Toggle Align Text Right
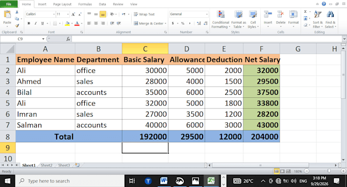The width and height of the screenshot is (347, 187). click(103, 23)
